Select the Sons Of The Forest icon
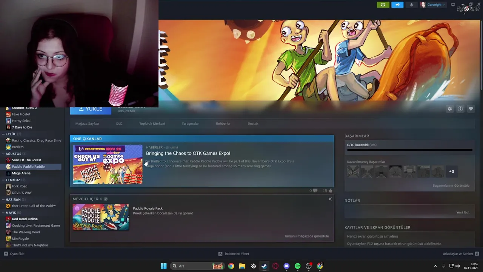 click(x=8, y=160)
